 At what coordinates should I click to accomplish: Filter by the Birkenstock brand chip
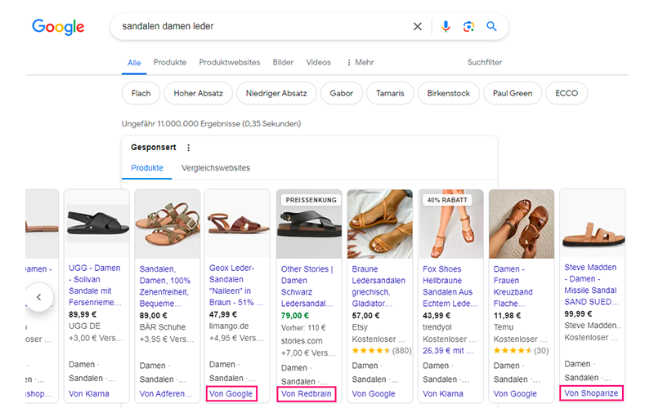click(x=448, y=93)
